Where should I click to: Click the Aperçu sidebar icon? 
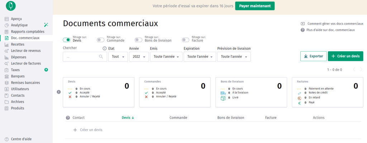[x=6, y=19]
